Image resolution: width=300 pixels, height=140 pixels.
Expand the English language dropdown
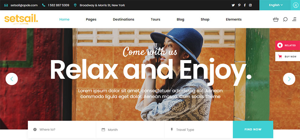(x=275, y=5)
